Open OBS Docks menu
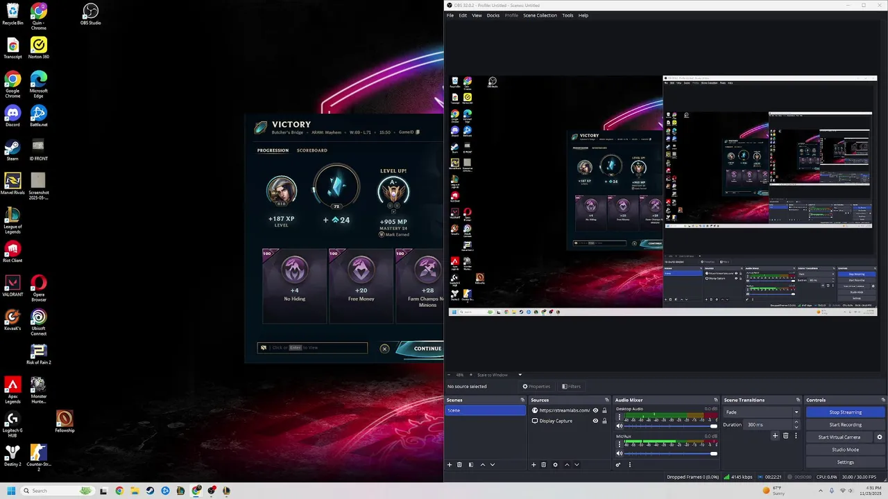Image resolution: width=888 pixels, height=499 pixels. tap(493, 15)
